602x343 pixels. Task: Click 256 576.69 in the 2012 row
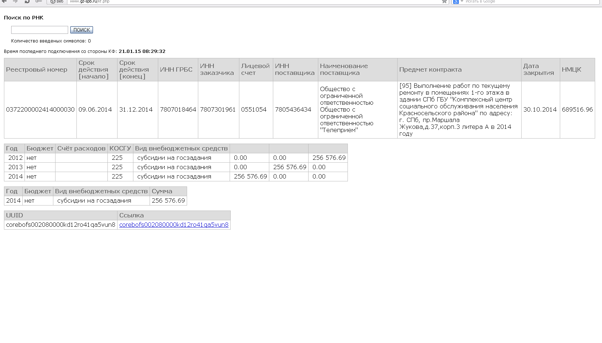click(x=329, y=158)
